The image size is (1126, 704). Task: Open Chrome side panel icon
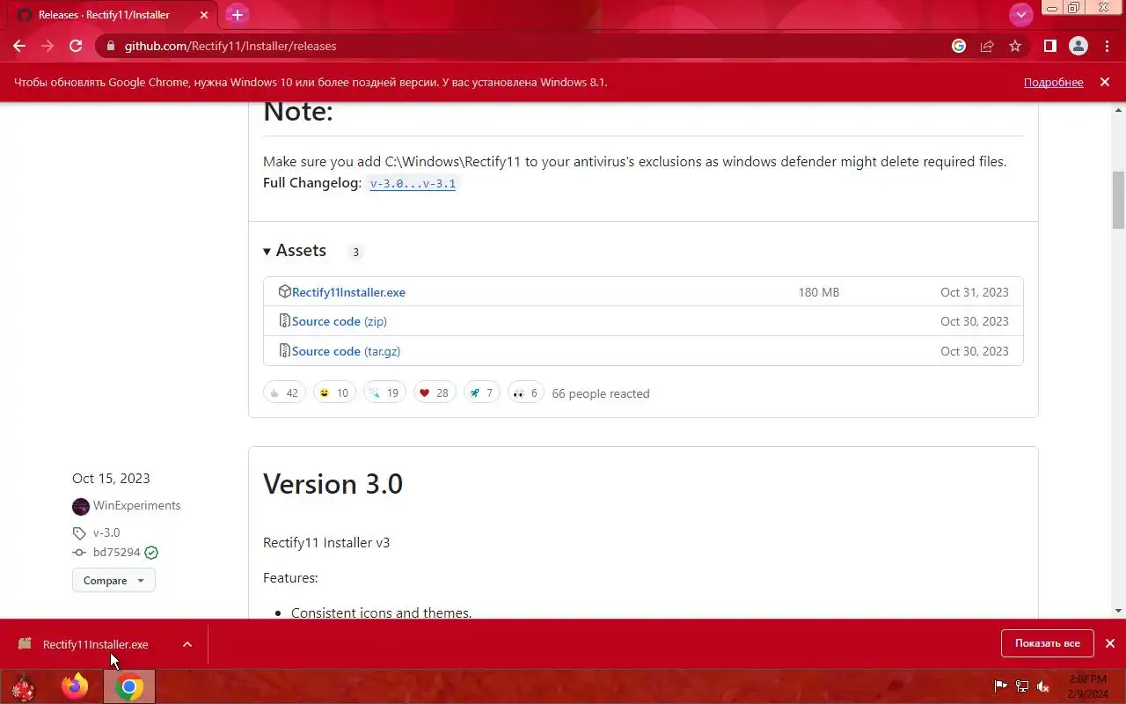pos(1049,46)
